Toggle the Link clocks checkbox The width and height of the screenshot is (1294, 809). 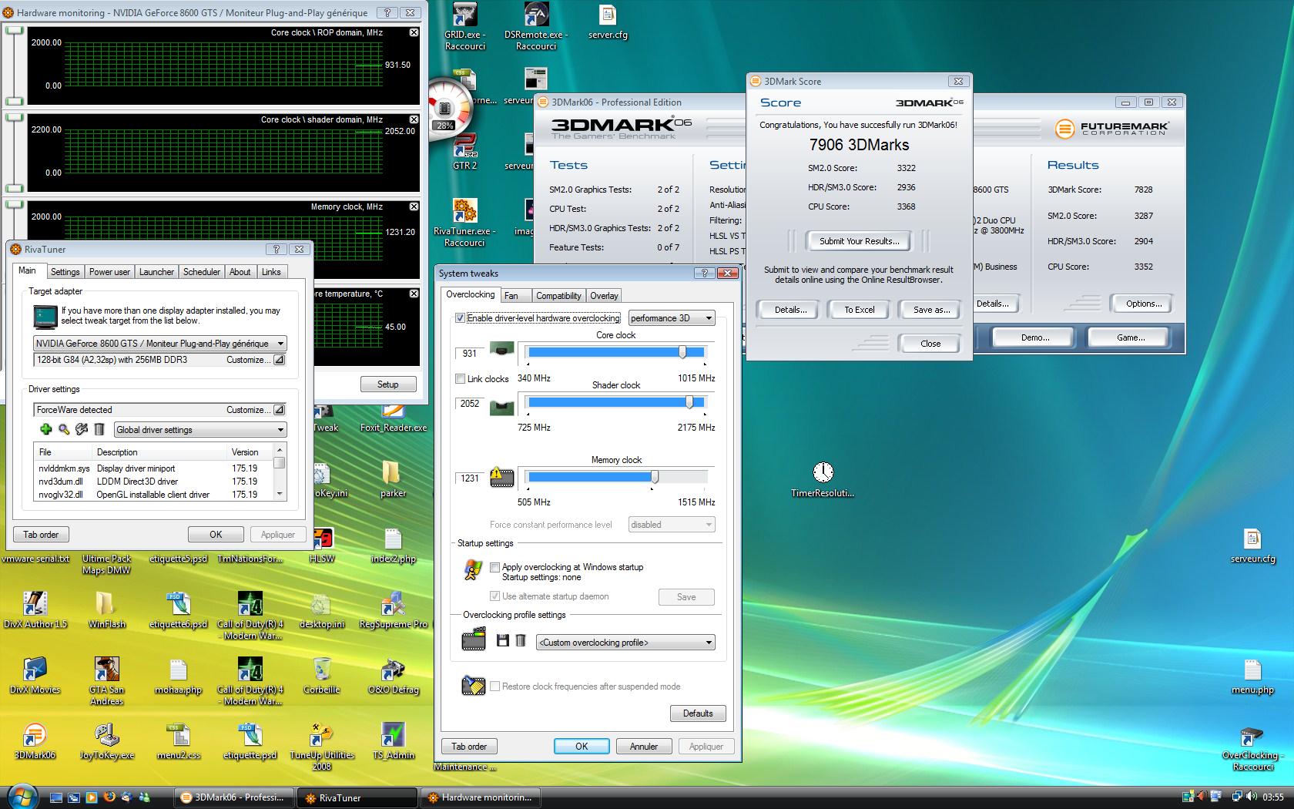(460, 378)
